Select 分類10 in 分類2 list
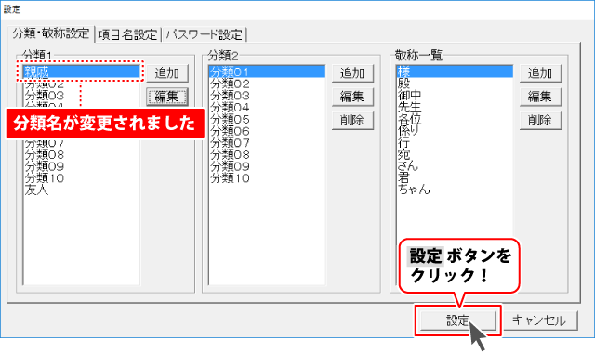The image size is (595, 353). (267, 178)
